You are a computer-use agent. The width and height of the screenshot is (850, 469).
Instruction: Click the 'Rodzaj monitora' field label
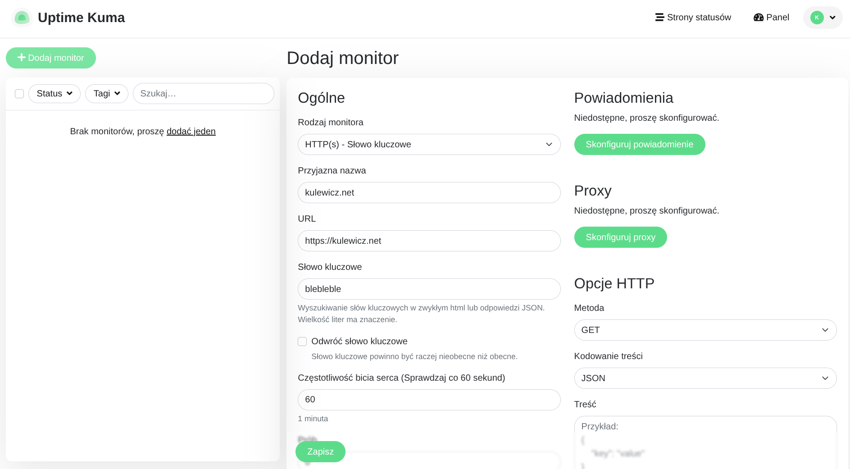pos(331,123)
